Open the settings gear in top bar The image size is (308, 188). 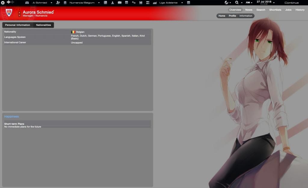click(3, 3)
